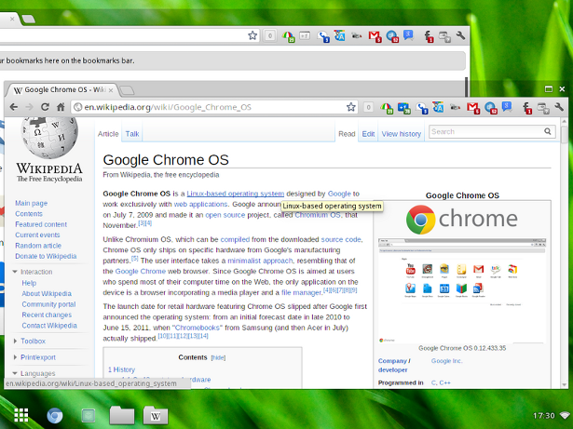Viewport: 573px width, 429px height.
Task: Click the file manager link
Action: pos(301,292)
